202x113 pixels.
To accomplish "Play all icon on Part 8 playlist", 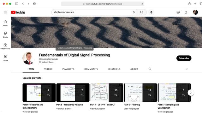I will (82, 95).
